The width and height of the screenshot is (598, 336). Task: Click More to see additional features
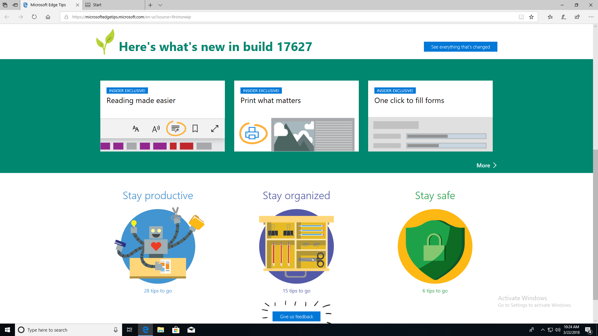486,166
